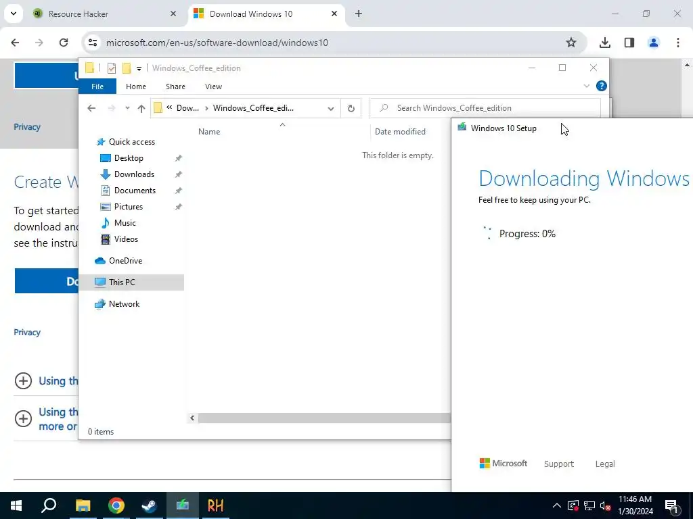This screenshot has height=519, width=693.
Task: Click Search Windows_Coffee_edition field
Action: 485,108
